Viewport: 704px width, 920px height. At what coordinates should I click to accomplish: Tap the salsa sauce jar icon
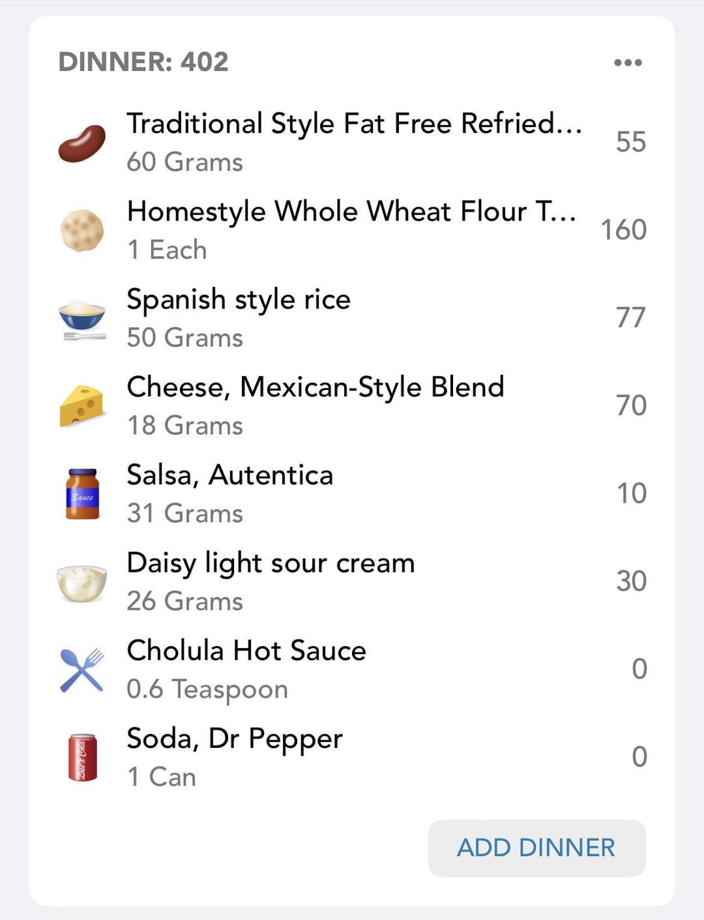83,494
